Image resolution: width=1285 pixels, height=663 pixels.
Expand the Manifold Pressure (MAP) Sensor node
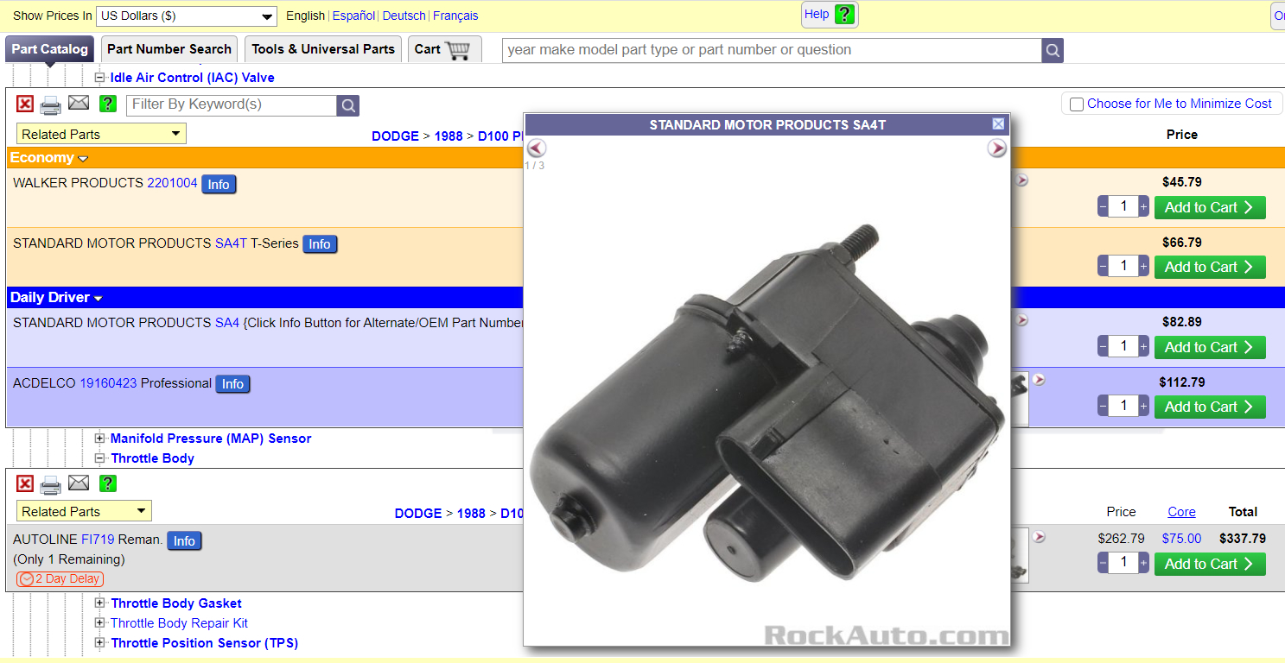[99, 439]
